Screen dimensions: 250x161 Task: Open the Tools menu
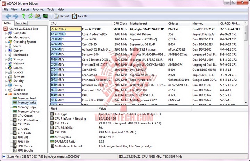coord(51,10)
